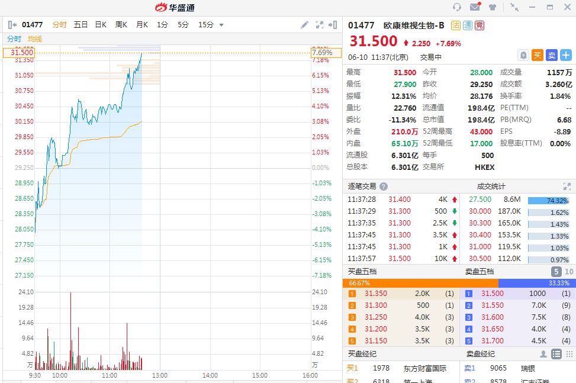Expand the 成交统计 panel to fullscreen
This screenshot has width=576, height=383.
click(x=567, y=186)
